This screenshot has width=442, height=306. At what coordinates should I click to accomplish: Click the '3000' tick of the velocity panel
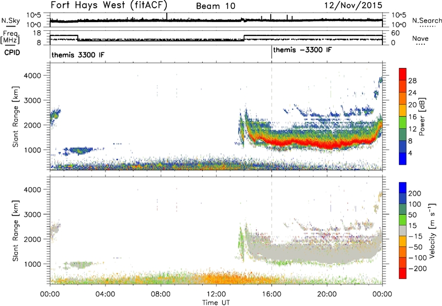pos(32,214)
